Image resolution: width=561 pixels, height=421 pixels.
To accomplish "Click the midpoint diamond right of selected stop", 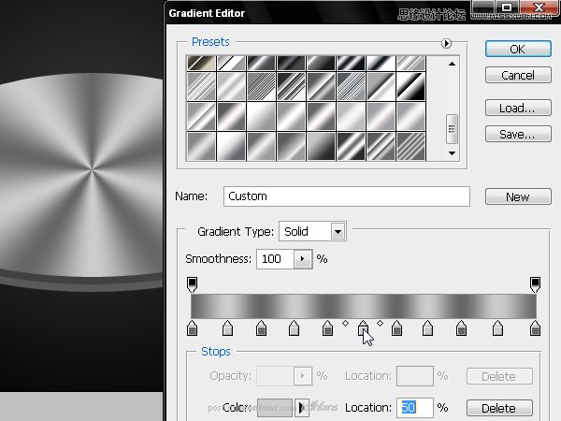I will [x=380, y=324].
